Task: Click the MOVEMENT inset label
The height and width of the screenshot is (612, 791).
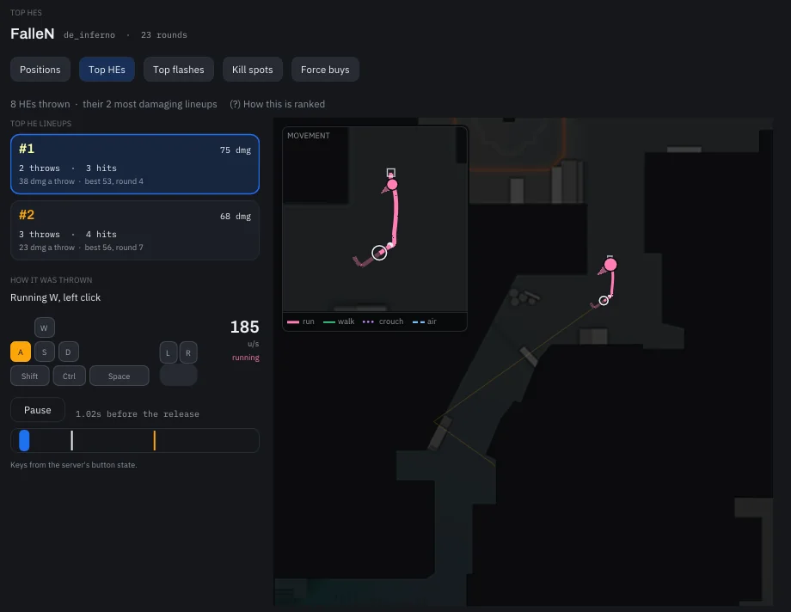Action: point(308,136)
